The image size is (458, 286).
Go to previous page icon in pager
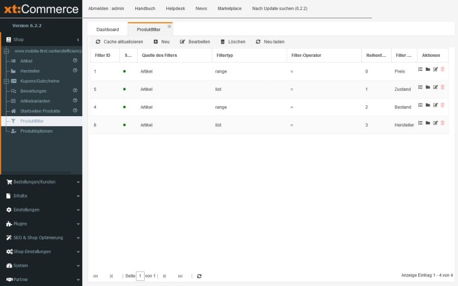111,276
